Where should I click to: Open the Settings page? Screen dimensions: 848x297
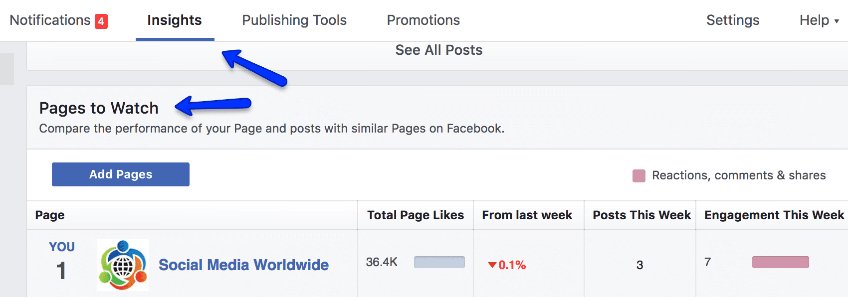[x=733, y=20]
